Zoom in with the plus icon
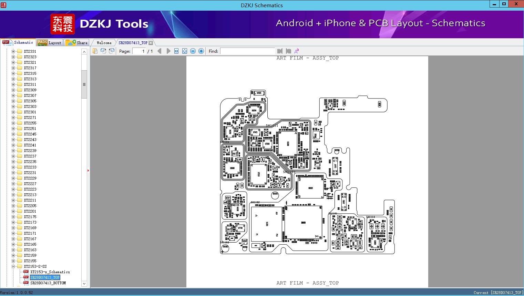Image resolution: width=524 pixels, height=296 pixels. 201,51
